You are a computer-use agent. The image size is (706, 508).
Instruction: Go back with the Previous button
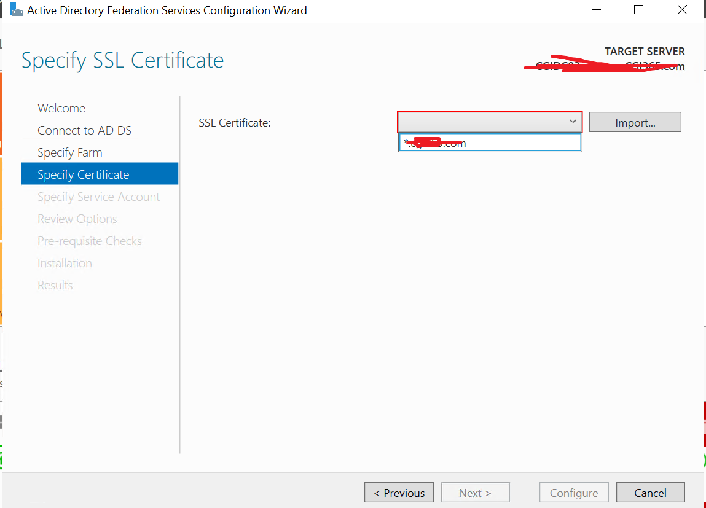click(x=399, y=493)
